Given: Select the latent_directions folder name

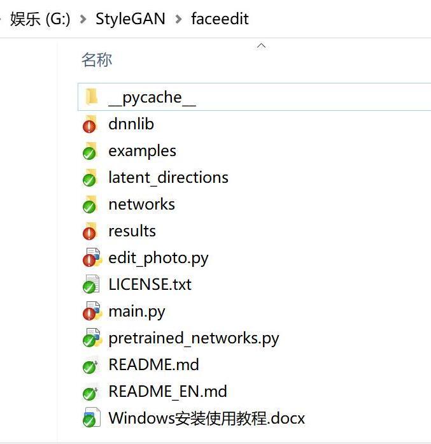Looking at the screenshot, I should pyautogui.click(x=168, y=178).
